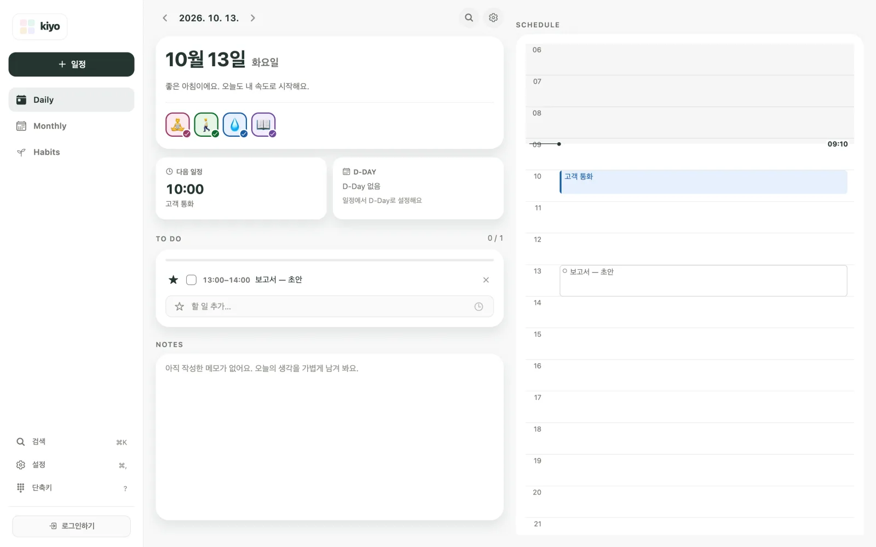This screenshot has height=547, width=876.
Task: Go to the previous day chevron
Action: pyautogui.click(x=165, y=18)
